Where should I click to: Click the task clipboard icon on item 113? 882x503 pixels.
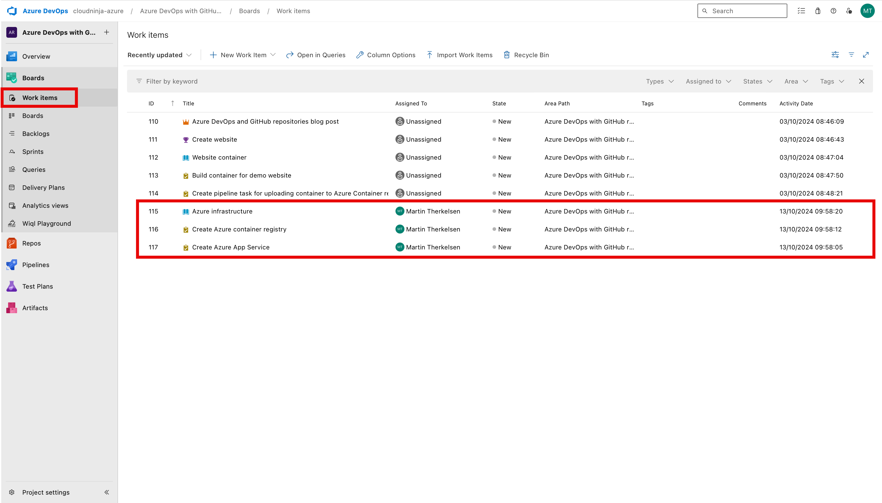(x=185, y=175)
